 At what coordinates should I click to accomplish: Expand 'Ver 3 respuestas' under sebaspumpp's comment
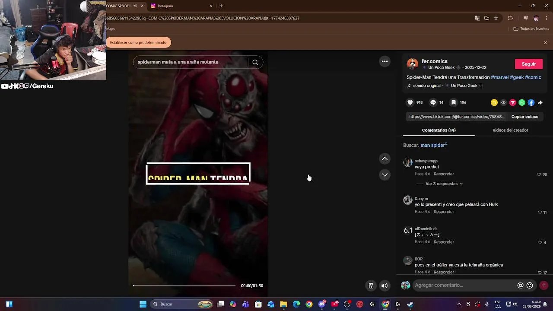pos(444,184)
